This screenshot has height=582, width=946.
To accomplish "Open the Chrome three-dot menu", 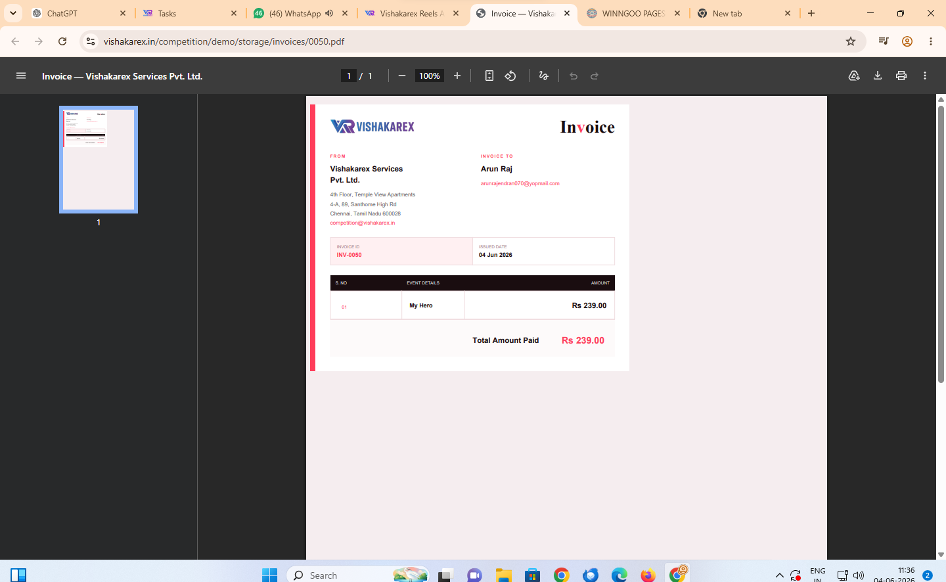I will (x=931, y=41).
